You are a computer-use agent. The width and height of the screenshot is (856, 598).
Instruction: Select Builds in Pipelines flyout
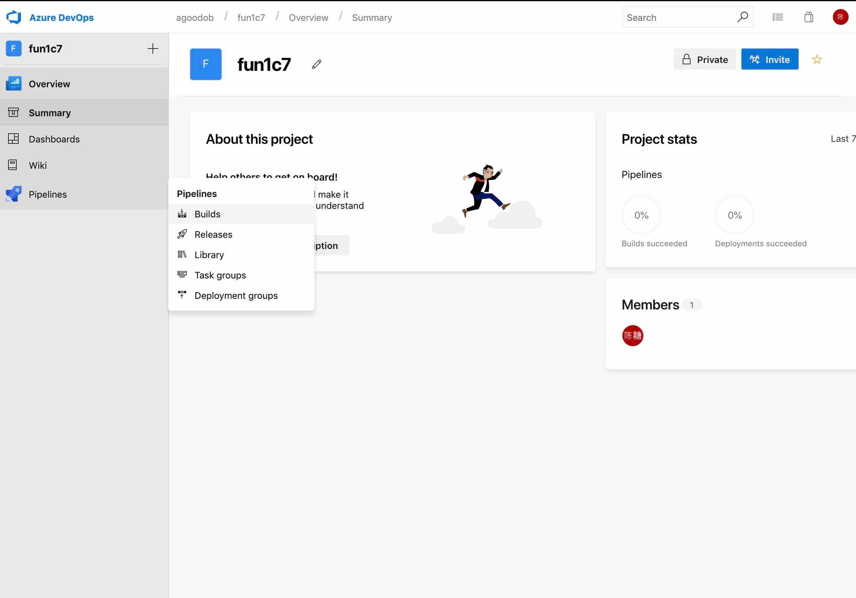click(207, 214)
